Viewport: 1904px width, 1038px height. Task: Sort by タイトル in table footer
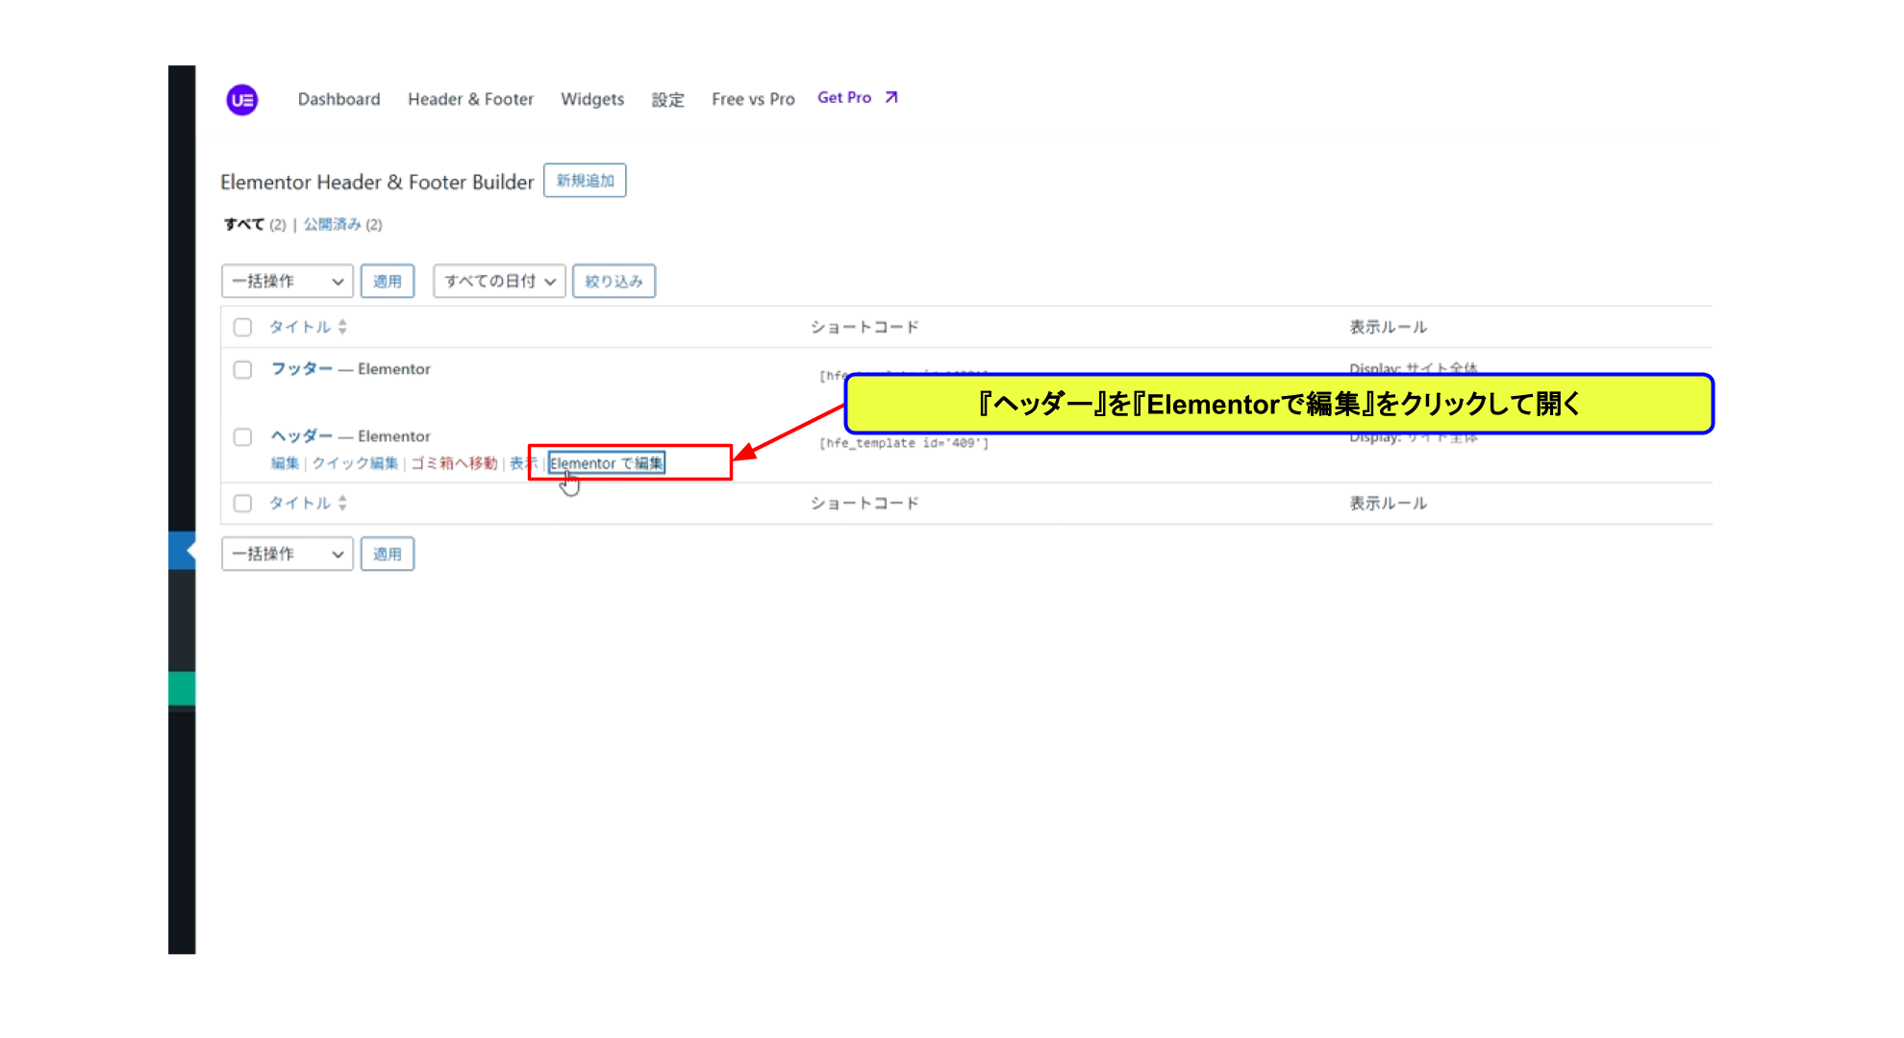(299, 503)
